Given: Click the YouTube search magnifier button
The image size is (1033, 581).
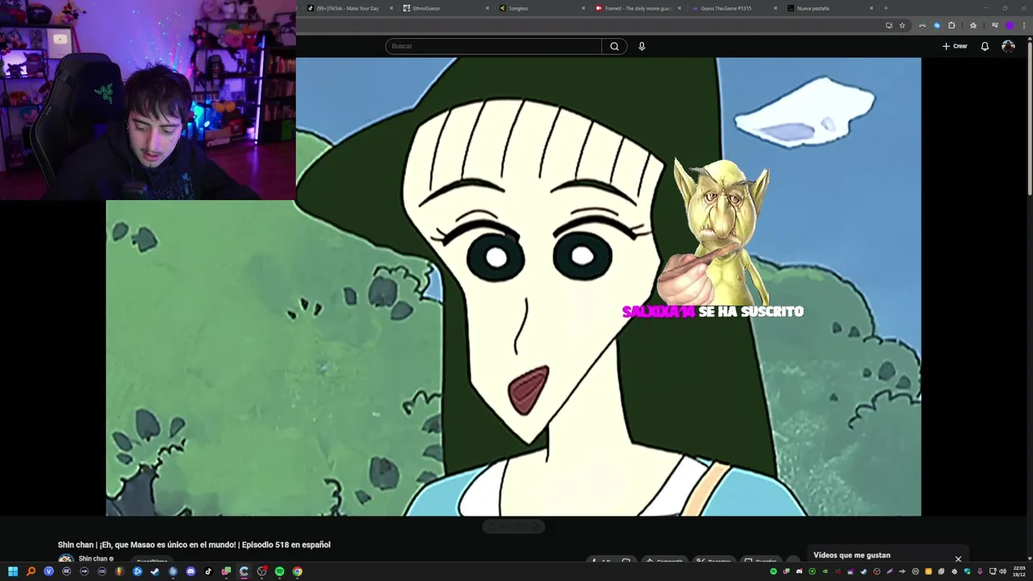Looking at the screenshot, I should coord(614,46).
